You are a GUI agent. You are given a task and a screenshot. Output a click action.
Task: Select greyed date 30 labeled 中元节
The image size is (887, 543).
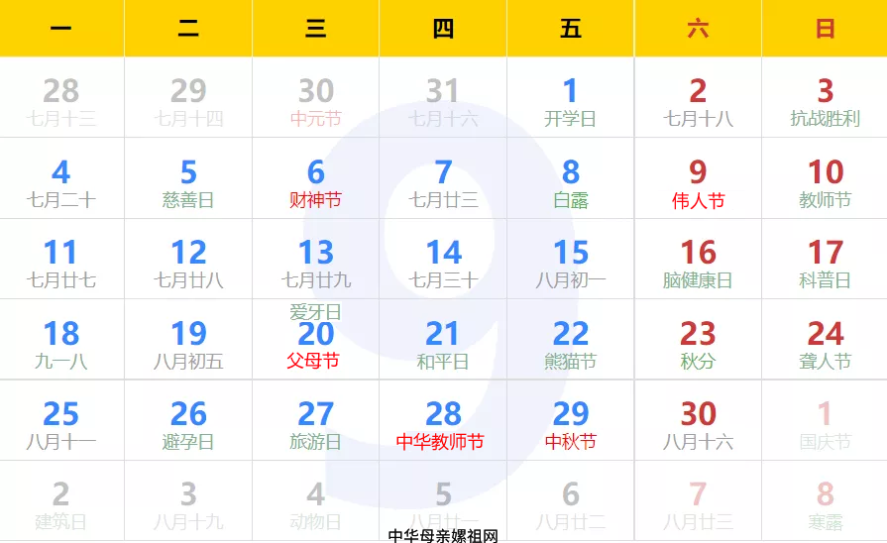(316, 97)
